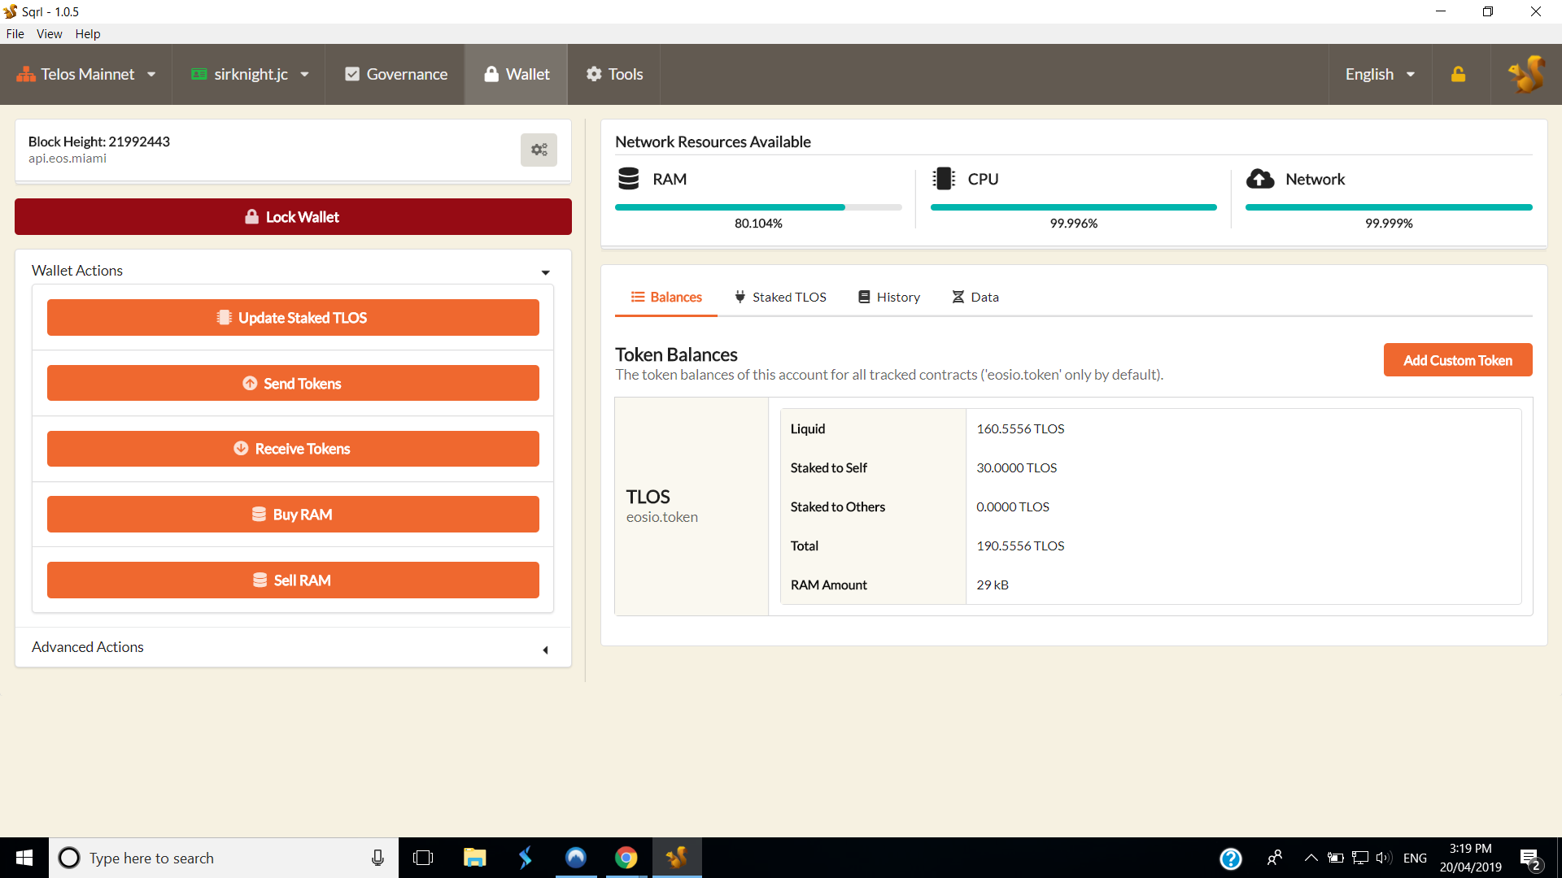Click the RAM usage progress bar
The height and width of the screenshot is (878, 1562).
point(757,207)
